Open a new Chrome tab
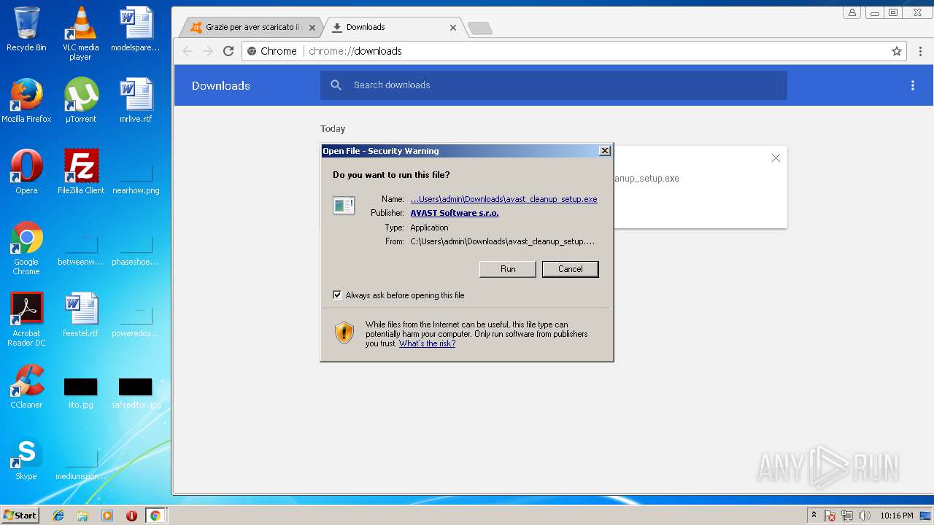 [480, 28]
